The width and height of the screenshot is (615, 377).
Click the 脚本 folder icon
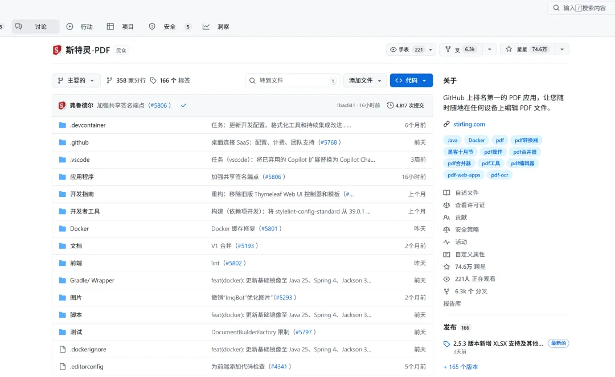click(63, 315)
